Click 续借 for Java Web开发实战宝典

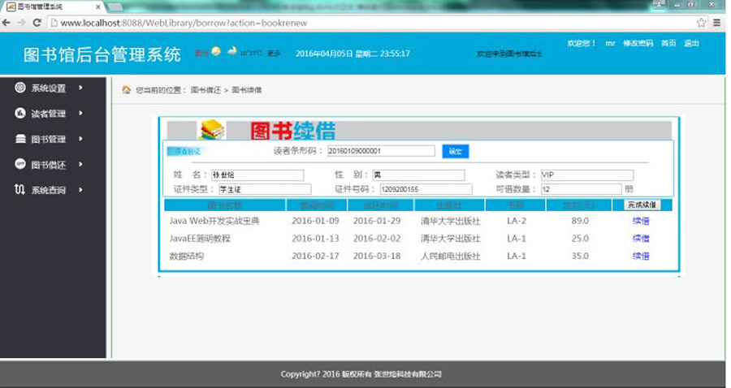[641, 221]
